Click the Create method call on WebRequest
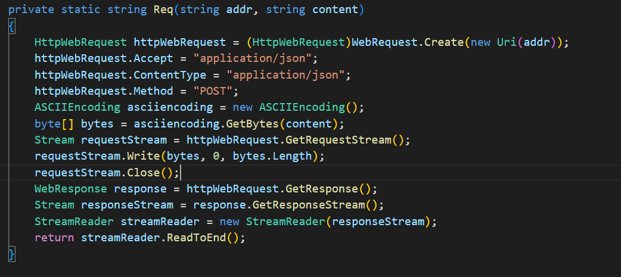 [x=444, y=43]
